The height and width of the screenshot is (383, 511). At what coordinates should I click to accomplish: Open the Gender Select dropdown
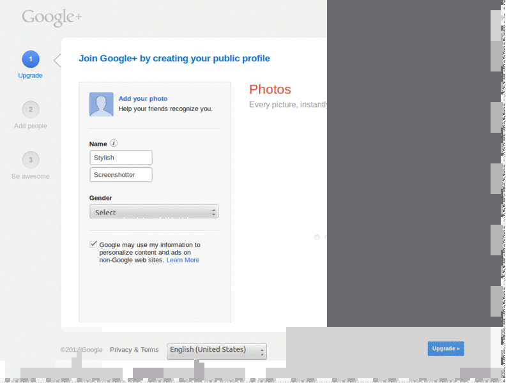154,212
